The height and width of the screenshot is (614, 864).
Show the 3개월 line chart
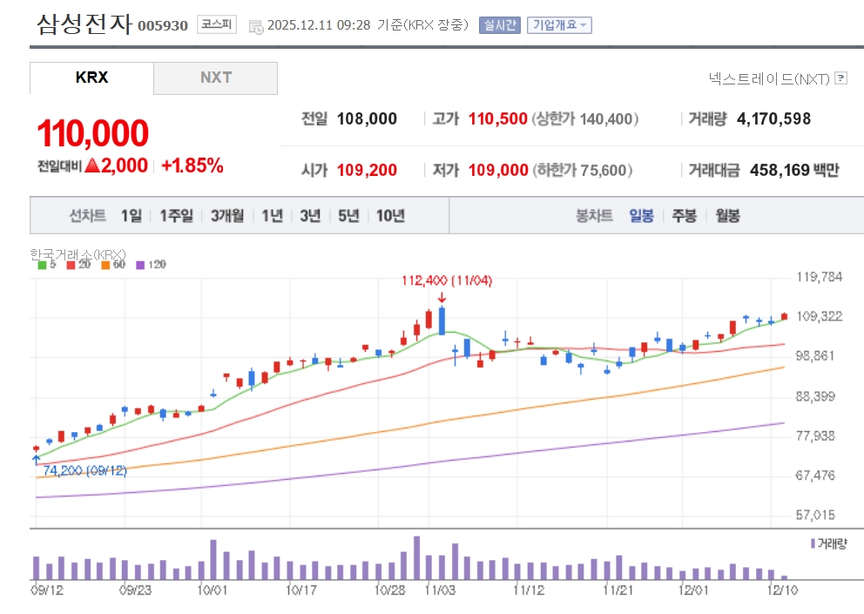click(226, 216)
